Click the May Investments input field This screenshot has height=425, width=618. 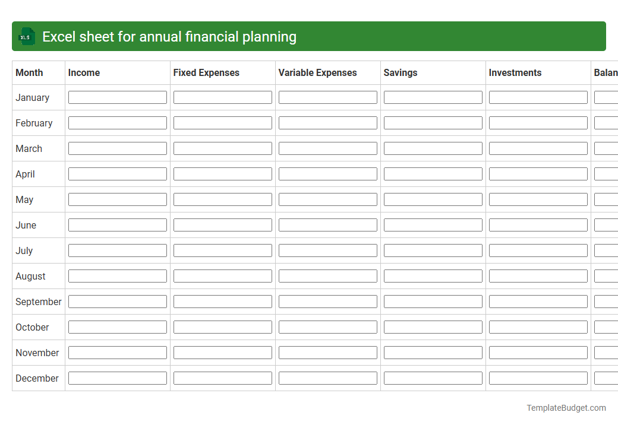[x=538, y=199]
